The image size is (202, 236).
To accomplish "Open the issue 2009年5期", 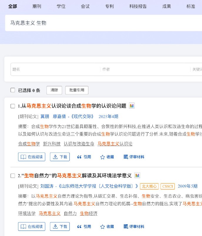I will [188, 186].
